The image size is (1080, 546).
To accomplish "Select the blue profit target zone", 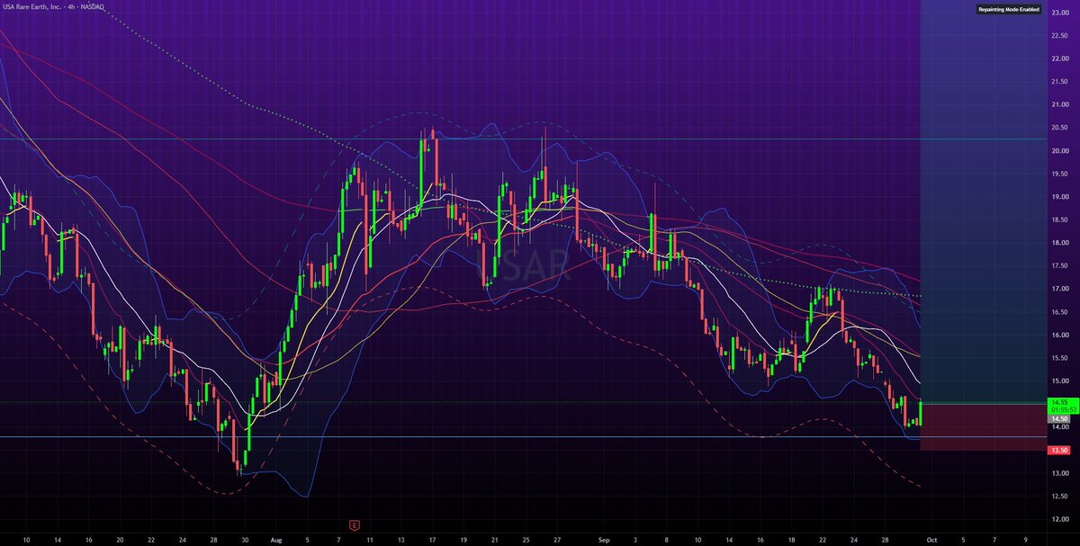I will [983, 201].
